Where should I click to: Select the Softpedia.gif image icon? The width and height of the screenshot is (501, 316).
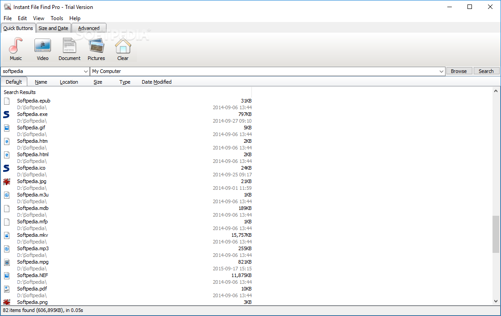7,128
